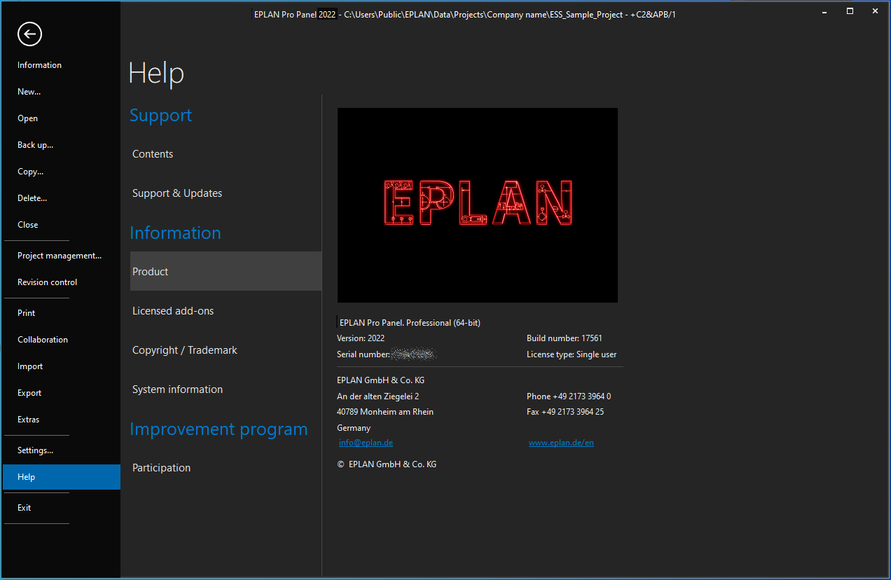
Task: Click the An der alten Ziegelei 2 address
Action: pyautogui.click(x=378, y=396)
